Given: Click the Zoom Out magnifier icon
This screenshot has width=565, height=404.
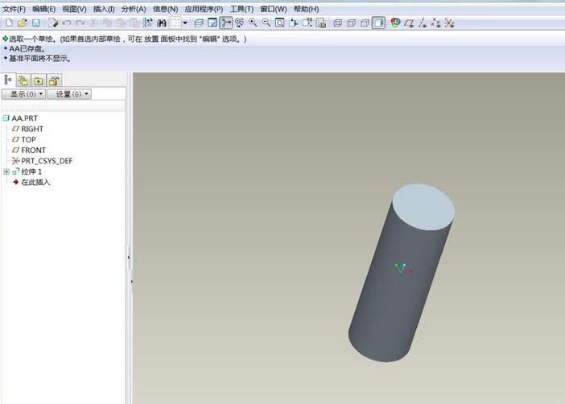Looking at the screenshot, I should (266, 23).
